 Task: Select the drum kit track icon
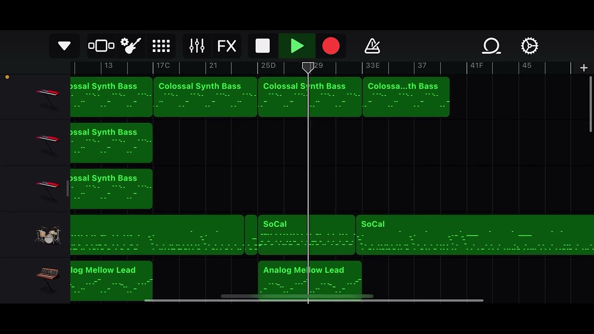[x=48, y=235]
